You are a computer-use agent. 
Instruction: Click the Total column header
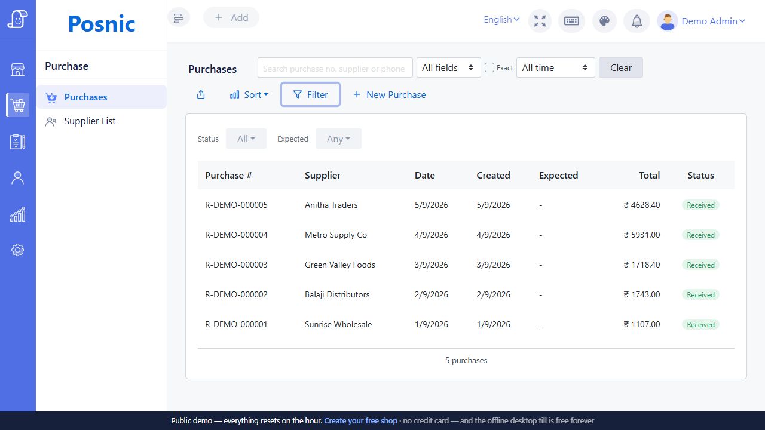[650, 175]
